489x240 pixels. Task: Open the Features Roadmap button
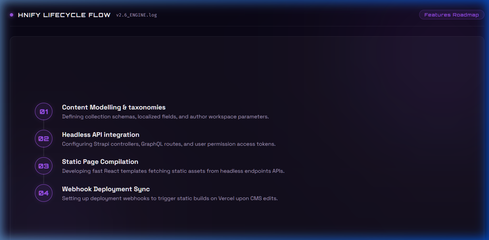[x=451, y=15]
